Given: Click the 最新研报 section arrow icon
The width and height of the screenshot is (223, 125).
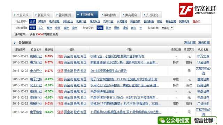Looking at the screenshot, I should click(15, 43).
